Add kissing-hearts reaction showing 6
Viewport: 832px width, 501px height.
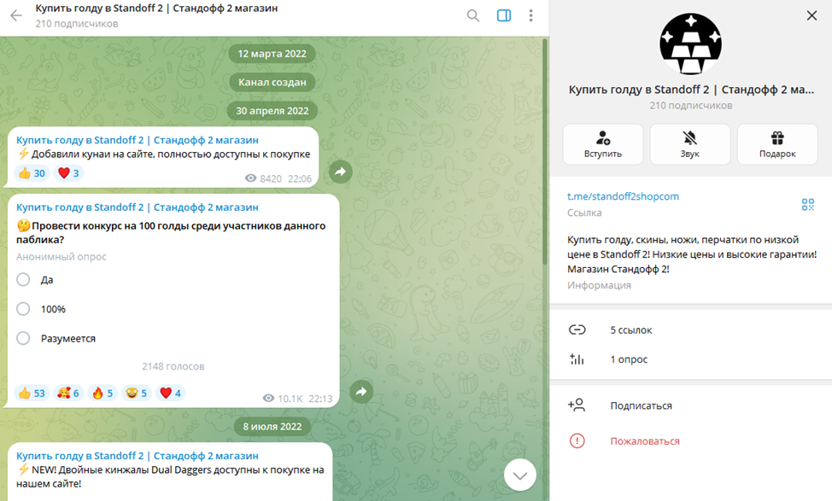(68, 393)
